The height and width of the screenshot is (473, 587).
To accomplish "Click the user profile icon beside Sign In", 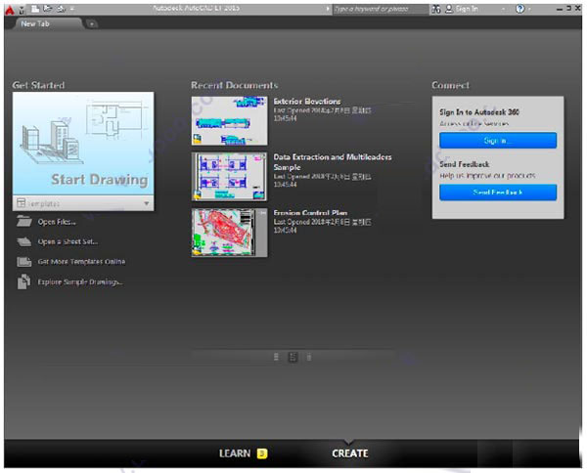I will coord(449,9).
